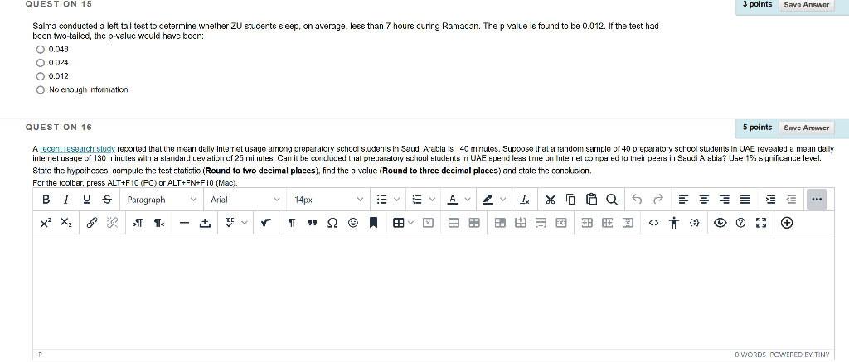The image size is (849, 362).
Task: Apply strikethrough formatting
Action: point(107,200)
